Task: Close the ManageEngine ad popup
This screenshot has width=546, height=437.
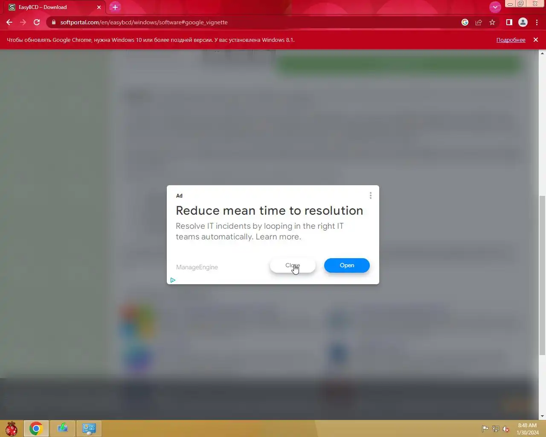Action: (x=293, y=265)
